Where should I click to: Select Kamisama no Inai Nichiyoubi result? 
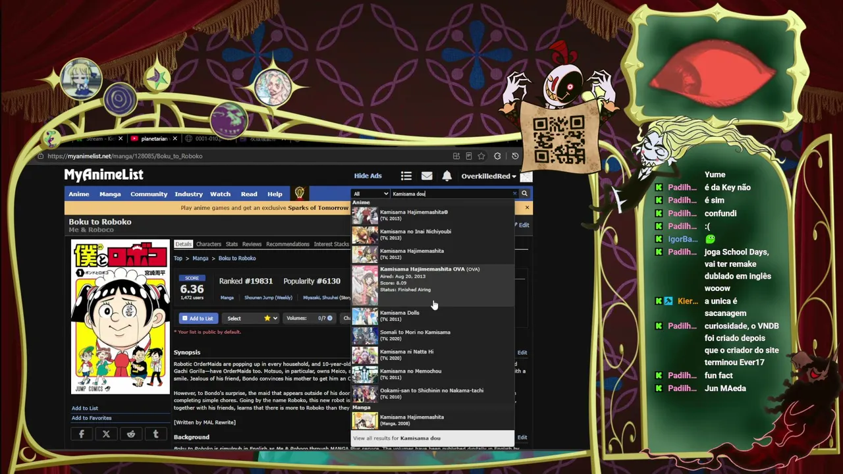pyautogui.click(x=433, y=234)
